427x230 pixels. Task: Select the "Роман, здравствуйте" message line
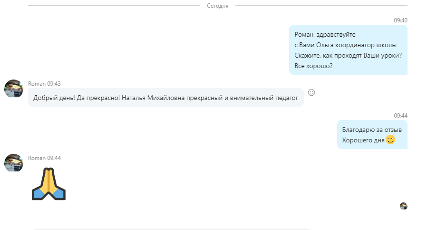coord(325,35)
